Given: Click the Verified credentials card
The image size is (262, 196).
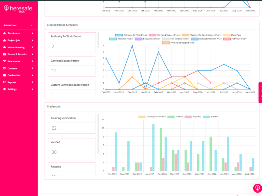Looking at the screenshot, I should [72, 148].
